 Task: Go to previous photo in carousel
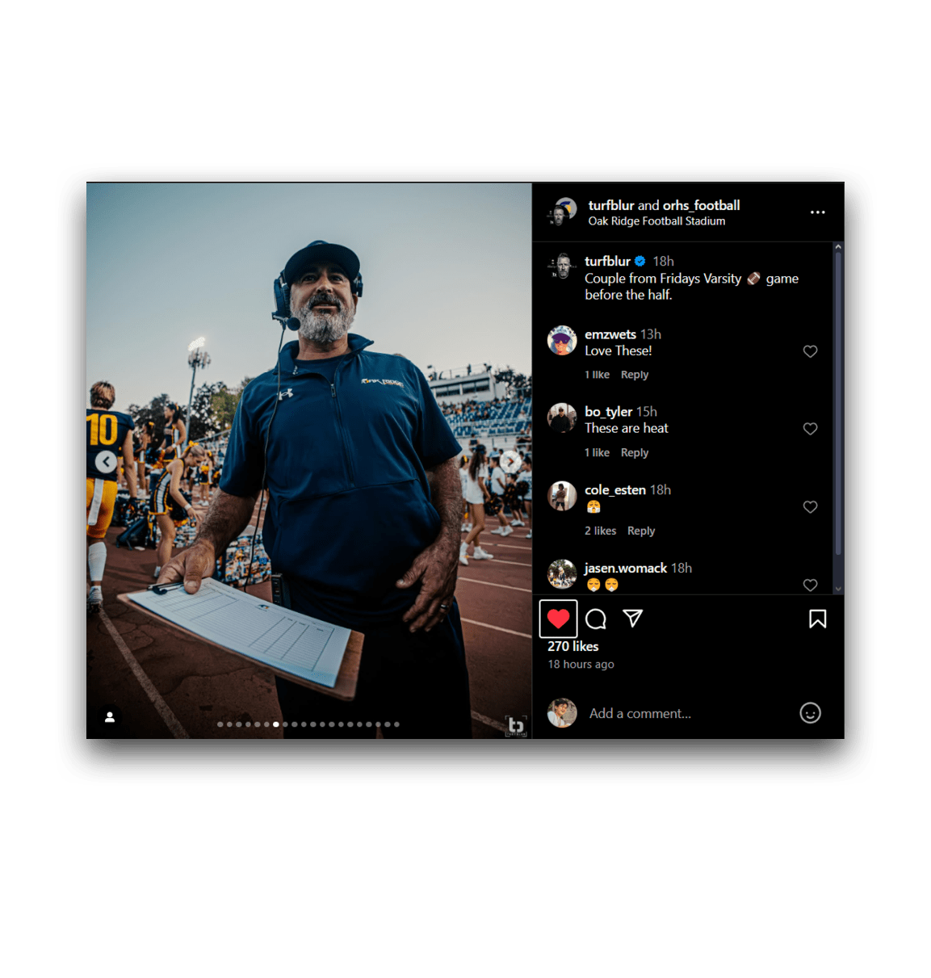coord(106,461)
